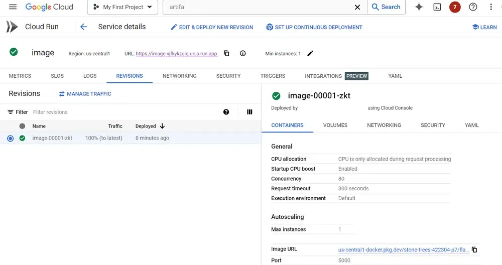Activate Cloud Shell terminal icon

click(x=437, y=7)
